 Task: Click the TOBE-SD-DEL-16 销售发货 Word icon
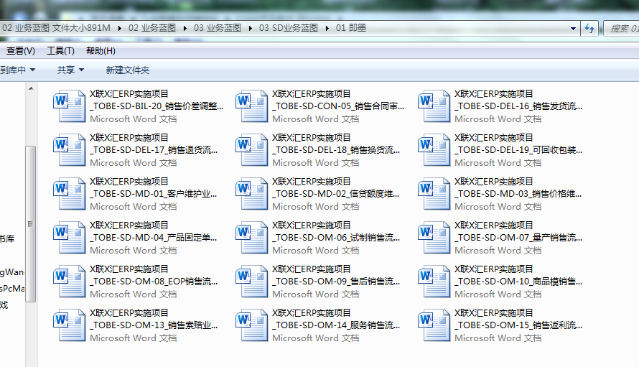pos(434,106)
